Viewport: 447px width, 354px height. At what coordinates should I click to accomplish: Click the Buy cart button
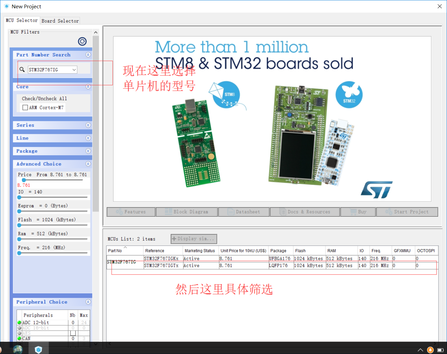pyautogui.click(x=358, y=212)
